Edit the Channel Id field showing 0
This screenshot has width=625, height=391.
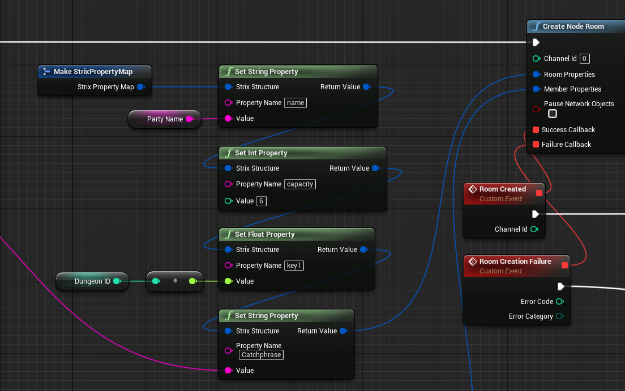(584, 58)
